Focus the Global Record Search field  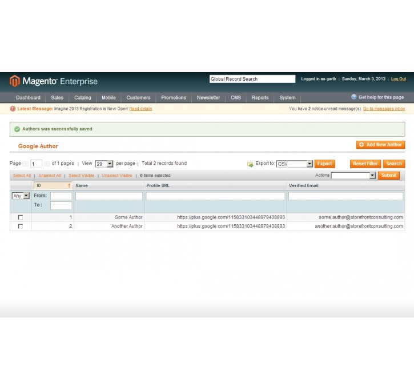point(252,79)
